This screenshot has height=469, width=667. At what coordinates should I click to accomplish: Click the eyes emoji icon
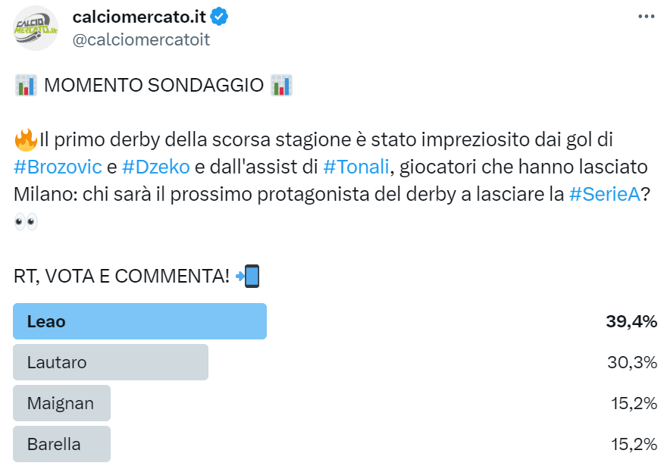coord(26,222)
